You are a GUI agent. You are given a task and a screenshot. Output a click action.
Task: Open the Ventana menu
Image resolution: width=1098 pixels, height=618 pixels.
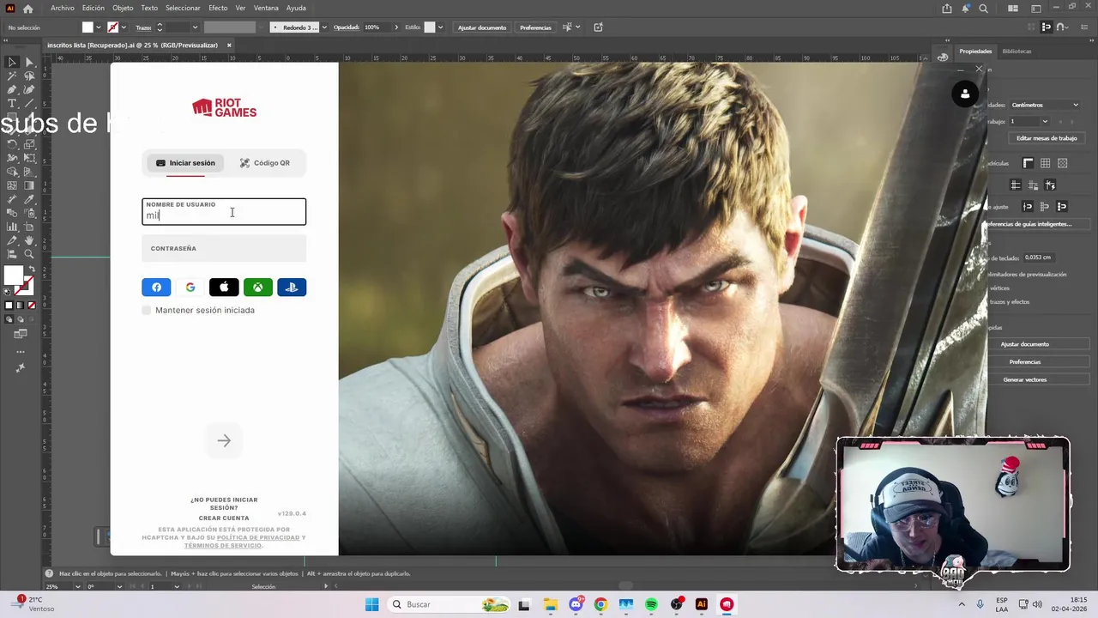(x=266, y=8)
